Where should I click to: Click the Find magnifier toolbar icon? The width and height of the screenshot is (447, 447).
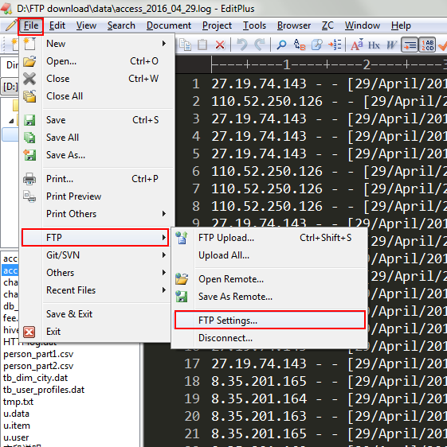pyautogui.click(x=281, y=45)
